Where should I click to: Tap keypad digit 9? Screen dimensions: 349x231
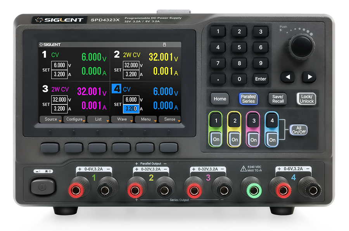pos(261,63)
